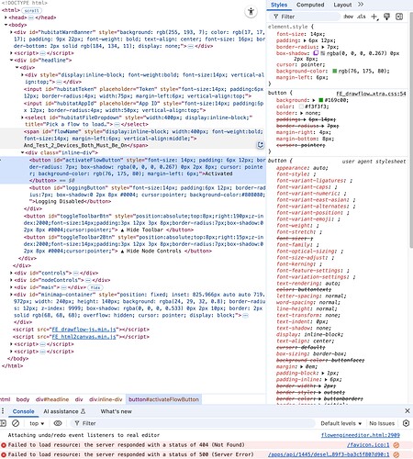This screenshot has height=459, width=413.
Task: Select div.inline-div in breadcrumb
Action: click(106, 399)
